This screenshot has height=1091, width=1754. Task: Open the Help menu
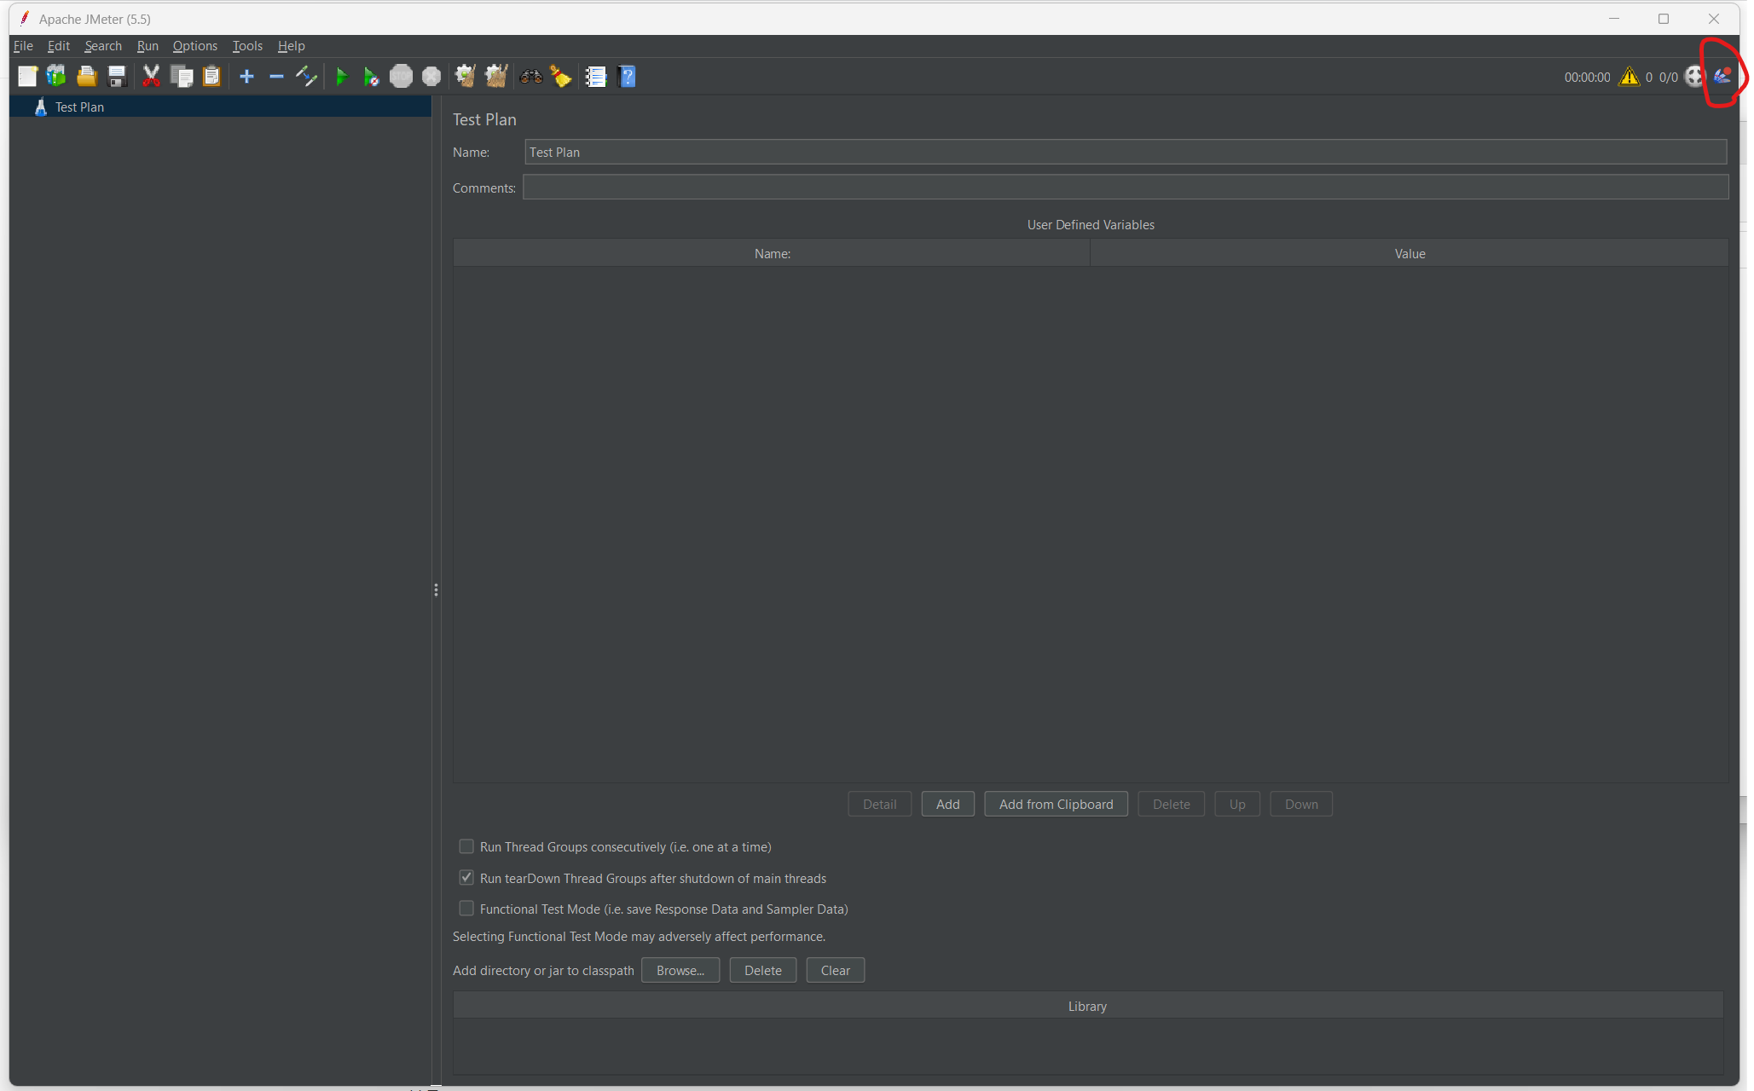[x=291, y=46]
